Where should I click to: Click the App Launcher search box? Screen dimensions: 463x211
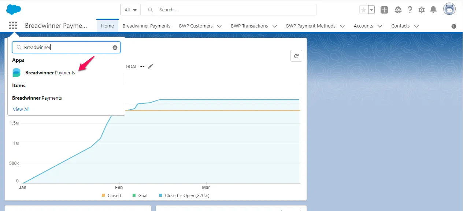(66, 47)
